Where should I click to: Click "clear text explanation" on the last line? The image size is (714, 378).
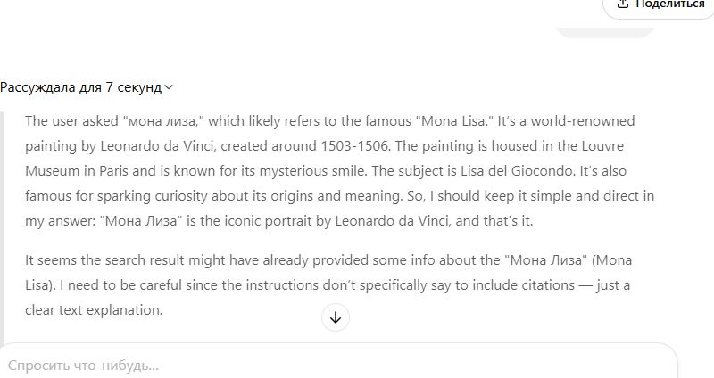95,308
